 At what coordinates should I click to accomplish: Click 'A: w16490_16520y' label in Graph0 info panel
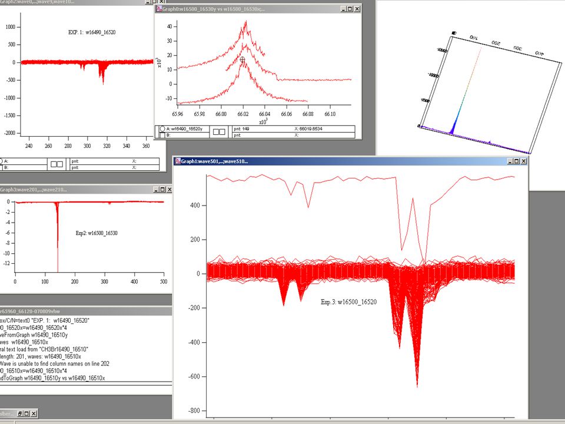(x=184, y=129)
